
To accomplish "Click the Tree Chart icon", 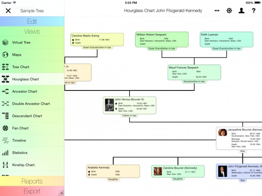I will click(x=5, y=67).
